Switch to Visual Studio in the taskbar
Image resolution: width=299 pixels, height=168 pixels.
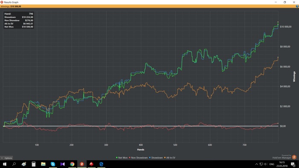pyautogui.click(x=62, y=164)
